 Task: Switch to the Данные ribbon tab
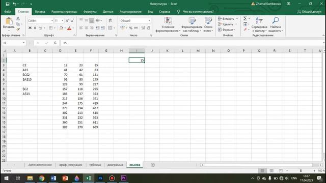tap(108, 12)
